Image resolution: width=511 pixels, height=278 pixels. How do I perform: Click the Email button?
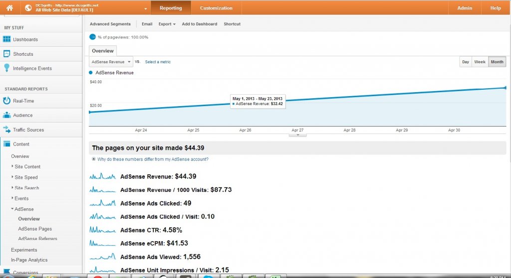click(x=147, y=24)
